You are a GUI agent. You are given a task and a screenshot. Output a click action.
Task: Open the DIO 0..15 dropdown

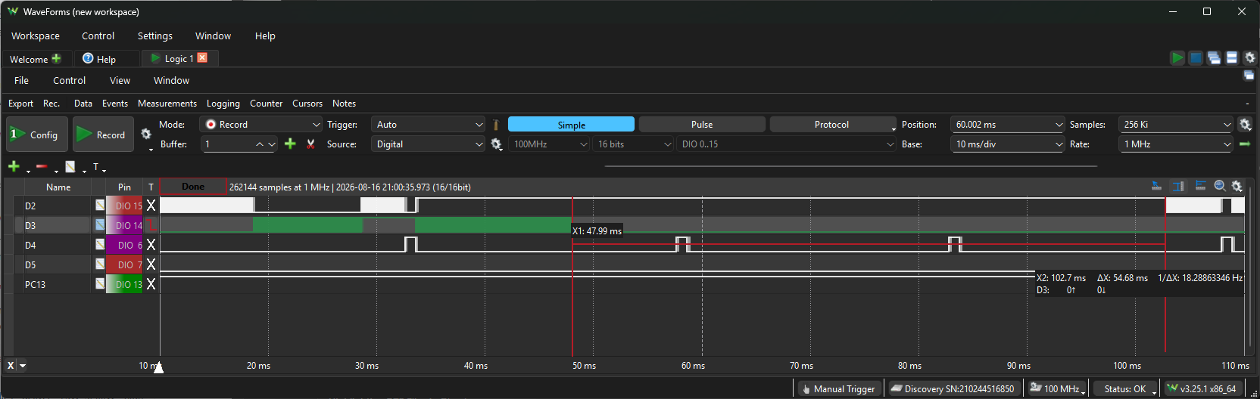point(787,144)
